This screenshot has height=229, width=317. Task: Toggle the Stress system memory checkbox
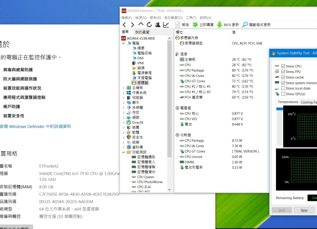click(283, 83)
